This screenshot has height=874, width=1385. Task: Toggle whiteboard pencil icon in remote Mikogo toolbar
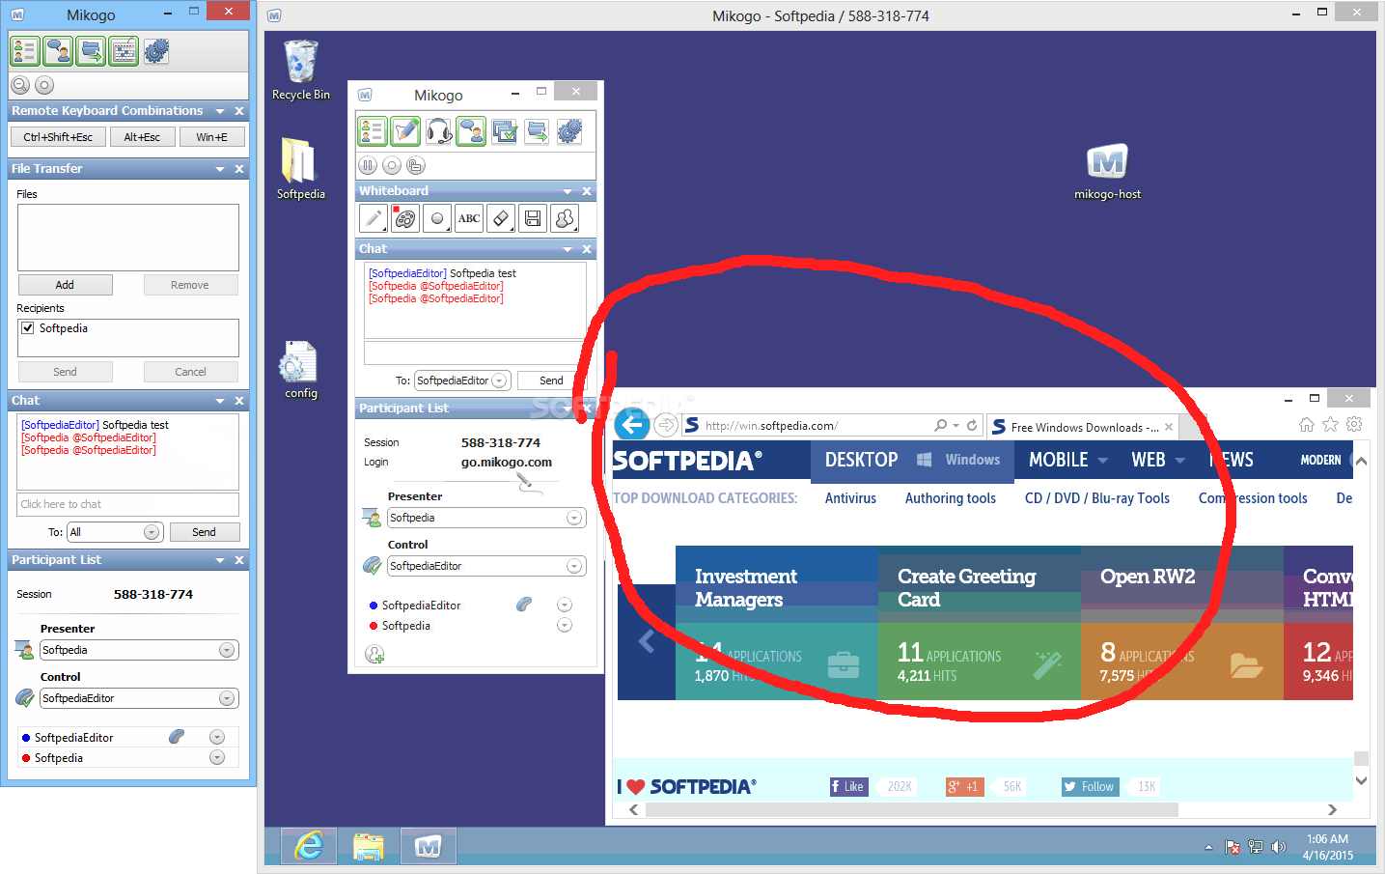coord(405,130)
